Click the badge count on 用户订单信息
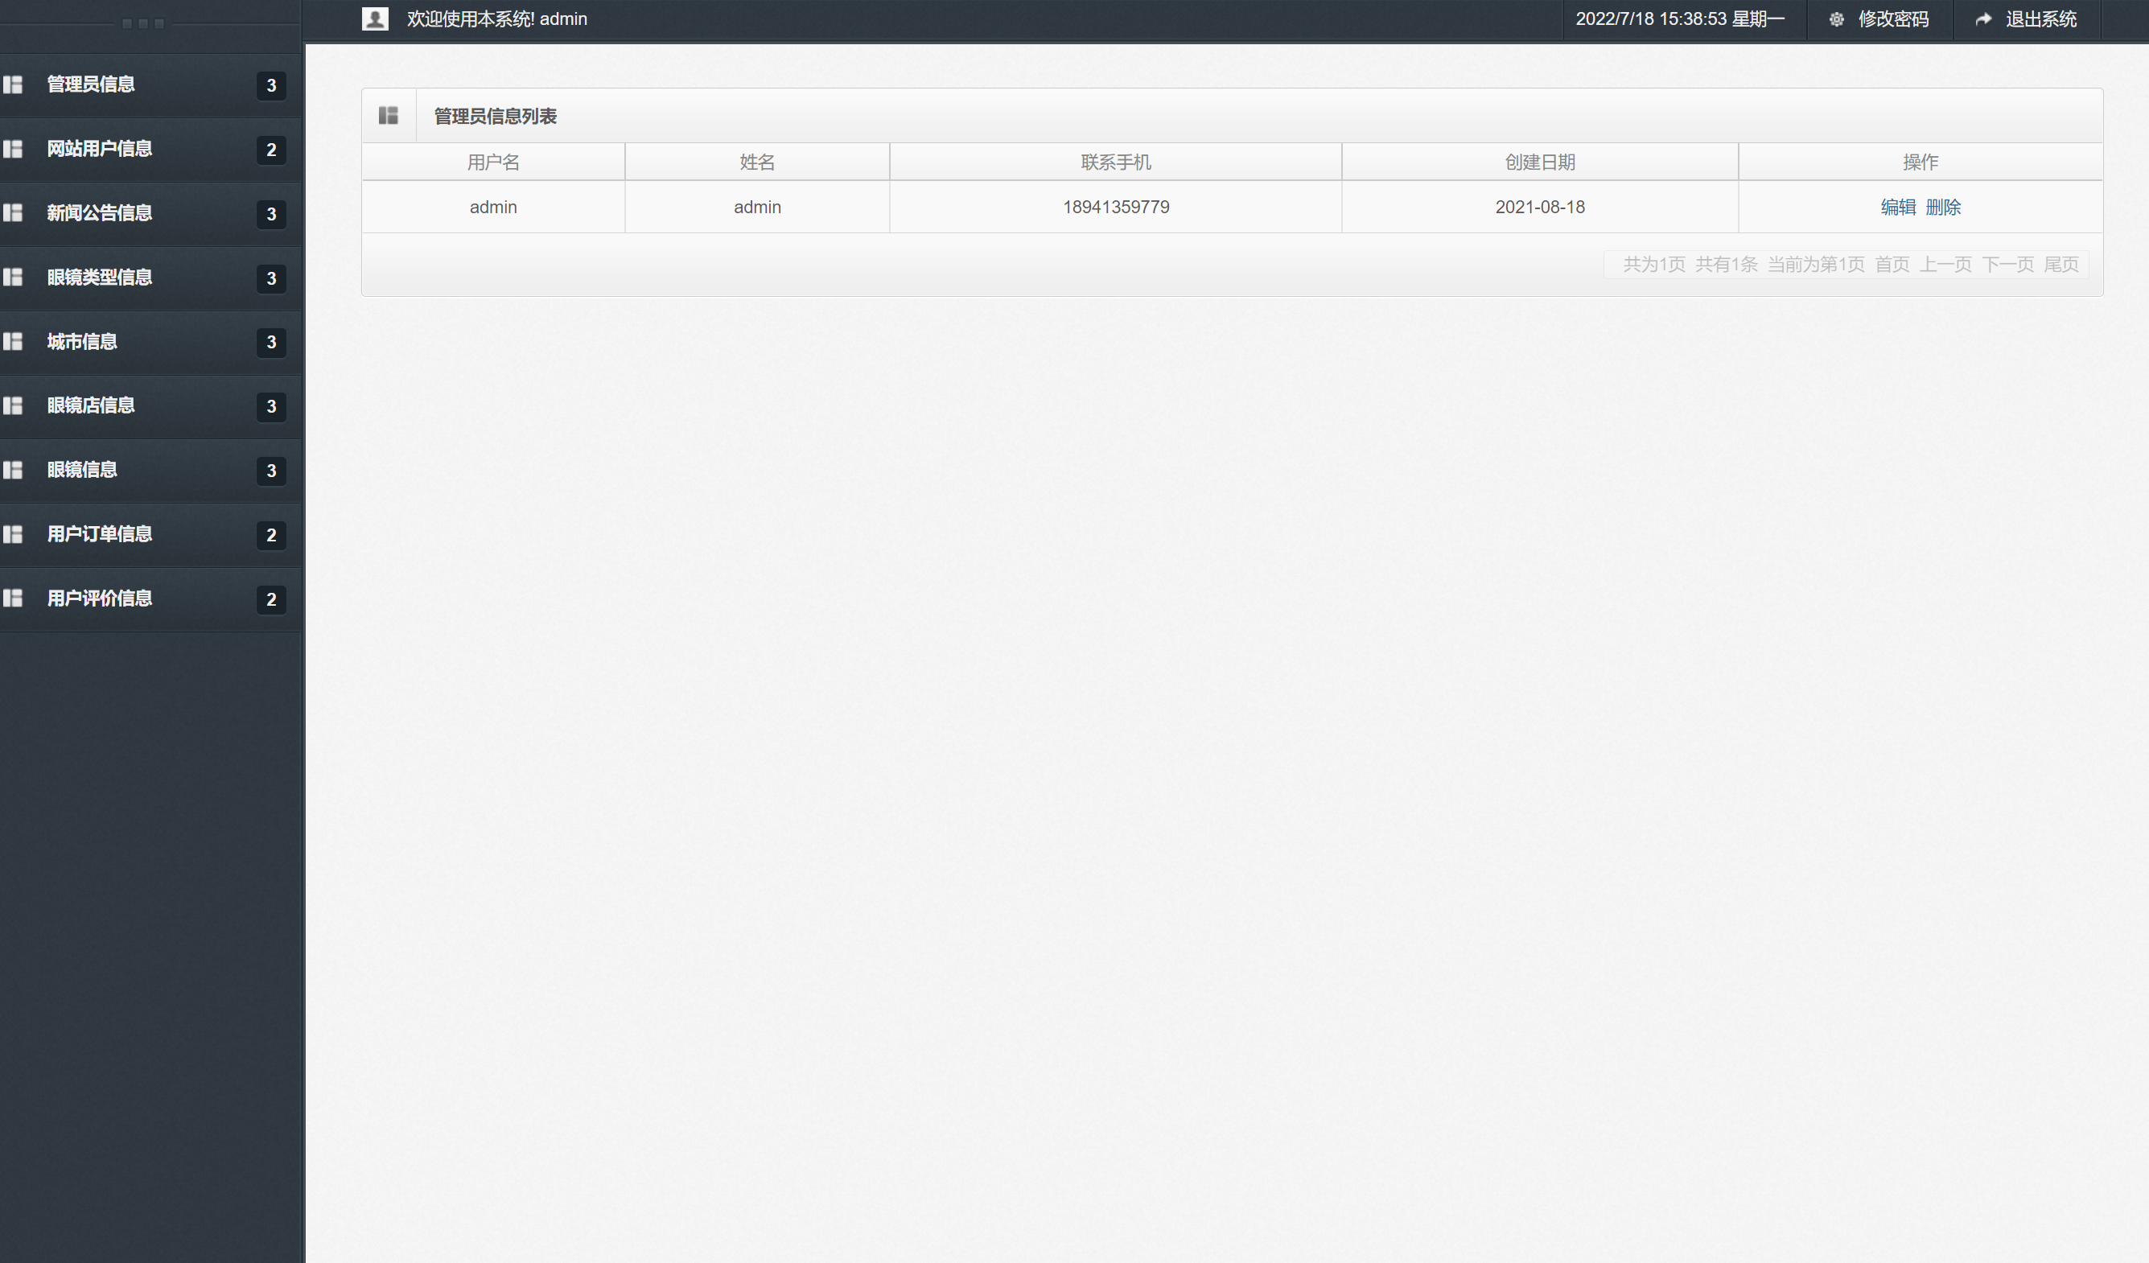The image size is (2149, 1263). point(271,535)
